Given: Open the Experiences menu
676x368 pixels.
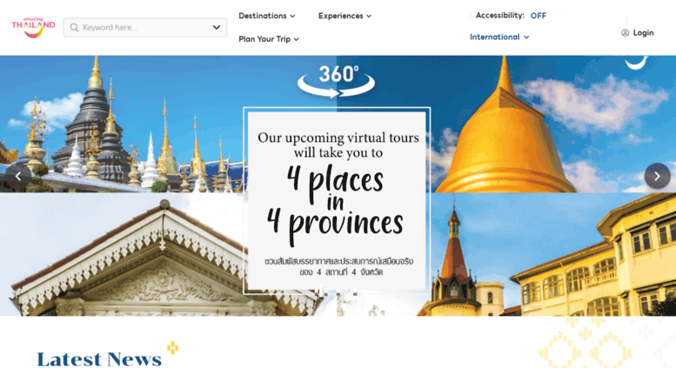Looking at the screenshot, I should [345, 16].
